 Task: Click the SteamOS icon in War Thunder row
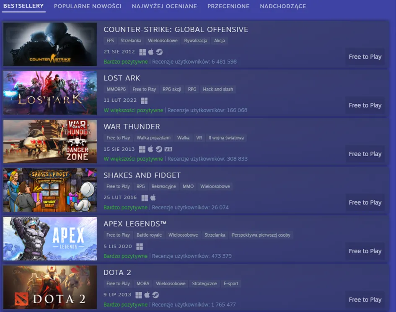tap(159, 149)
